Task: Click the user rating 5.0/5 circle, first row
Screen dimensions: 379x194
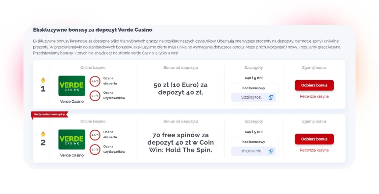Action: [95, 96]
